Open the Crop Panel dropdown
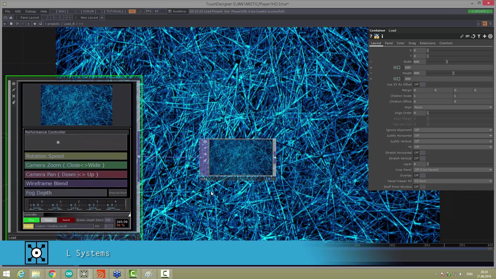This screenshot has width=496, height=279. 453,170
